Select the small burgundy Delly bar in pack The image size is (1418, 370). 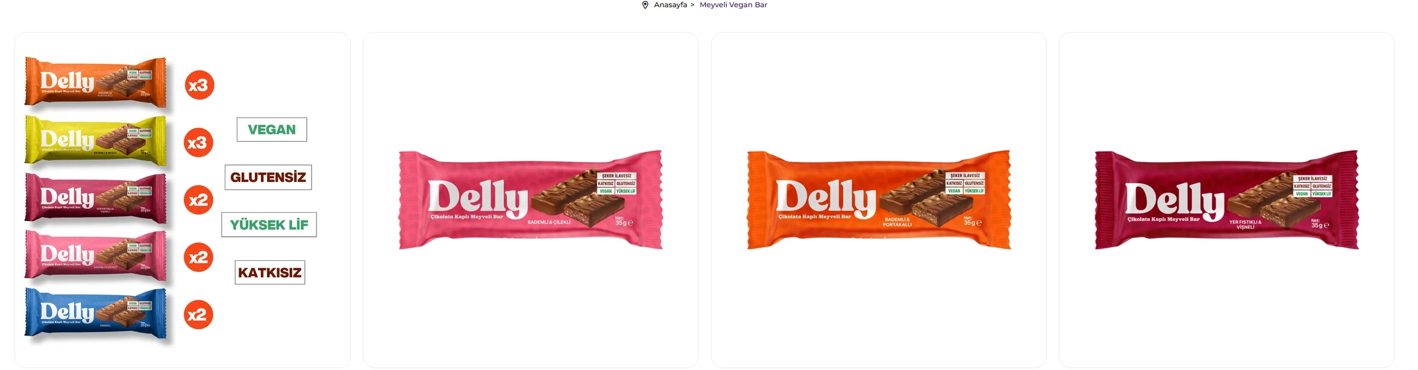pyautogui.click(x=95, y=198)
